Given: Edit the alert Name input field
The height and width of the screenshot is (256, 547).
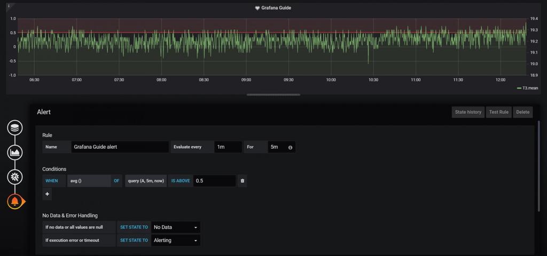Looking at the screenshot, I should click(x=120, y=147).
